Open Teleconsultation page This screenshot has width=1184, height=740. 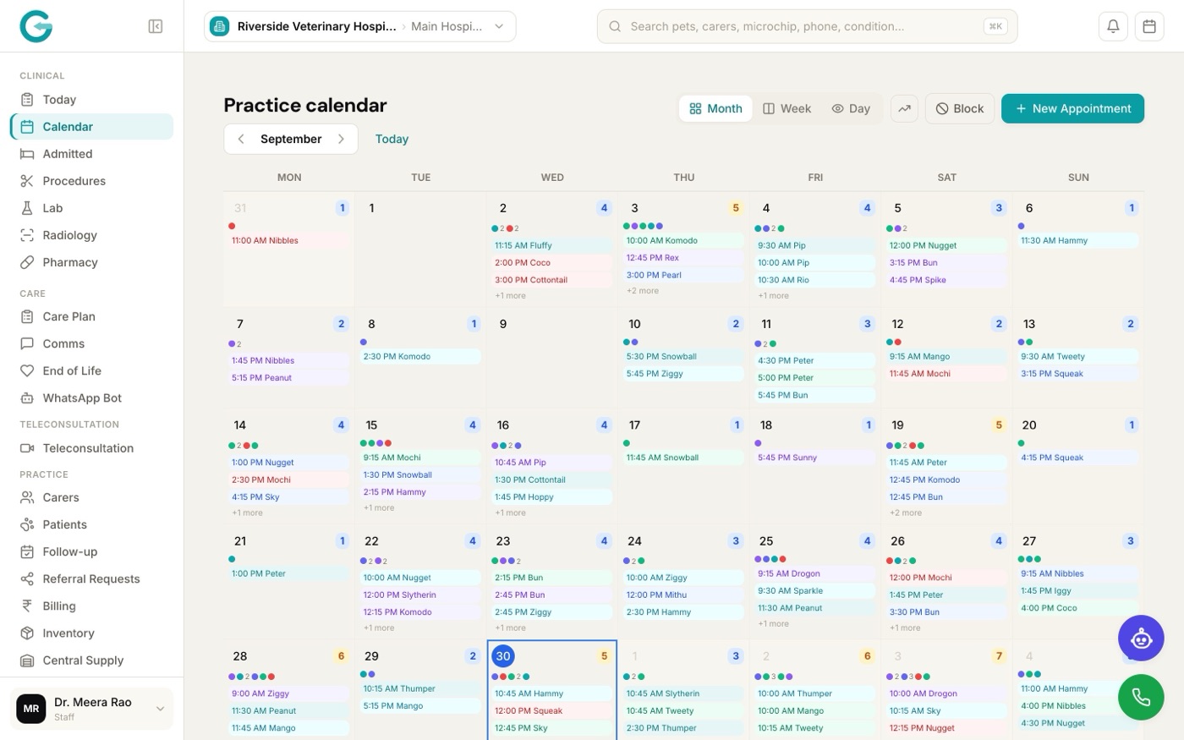coord(91,448)
